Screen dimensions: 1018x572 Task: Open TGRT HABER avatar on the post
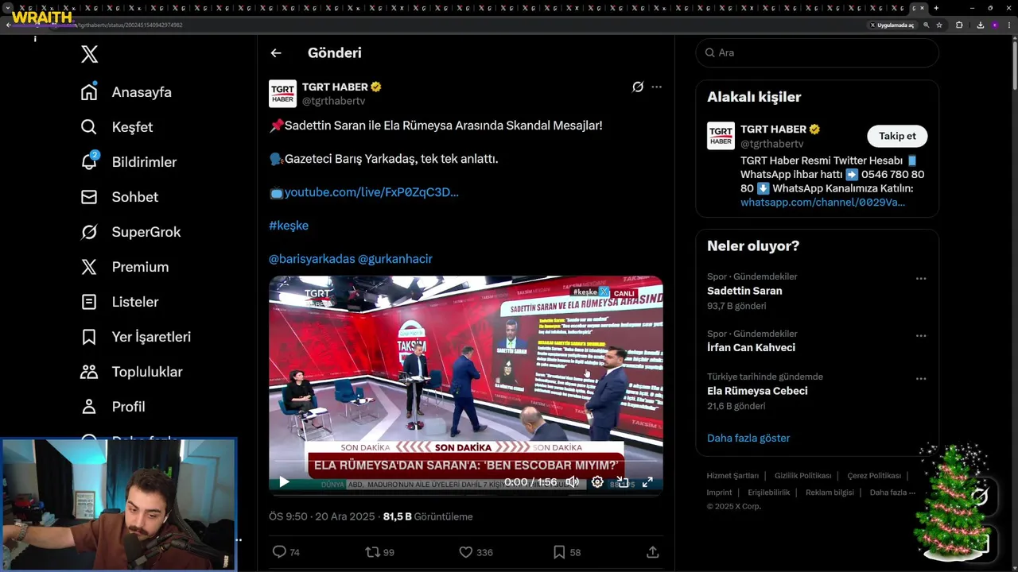point(282,94)
